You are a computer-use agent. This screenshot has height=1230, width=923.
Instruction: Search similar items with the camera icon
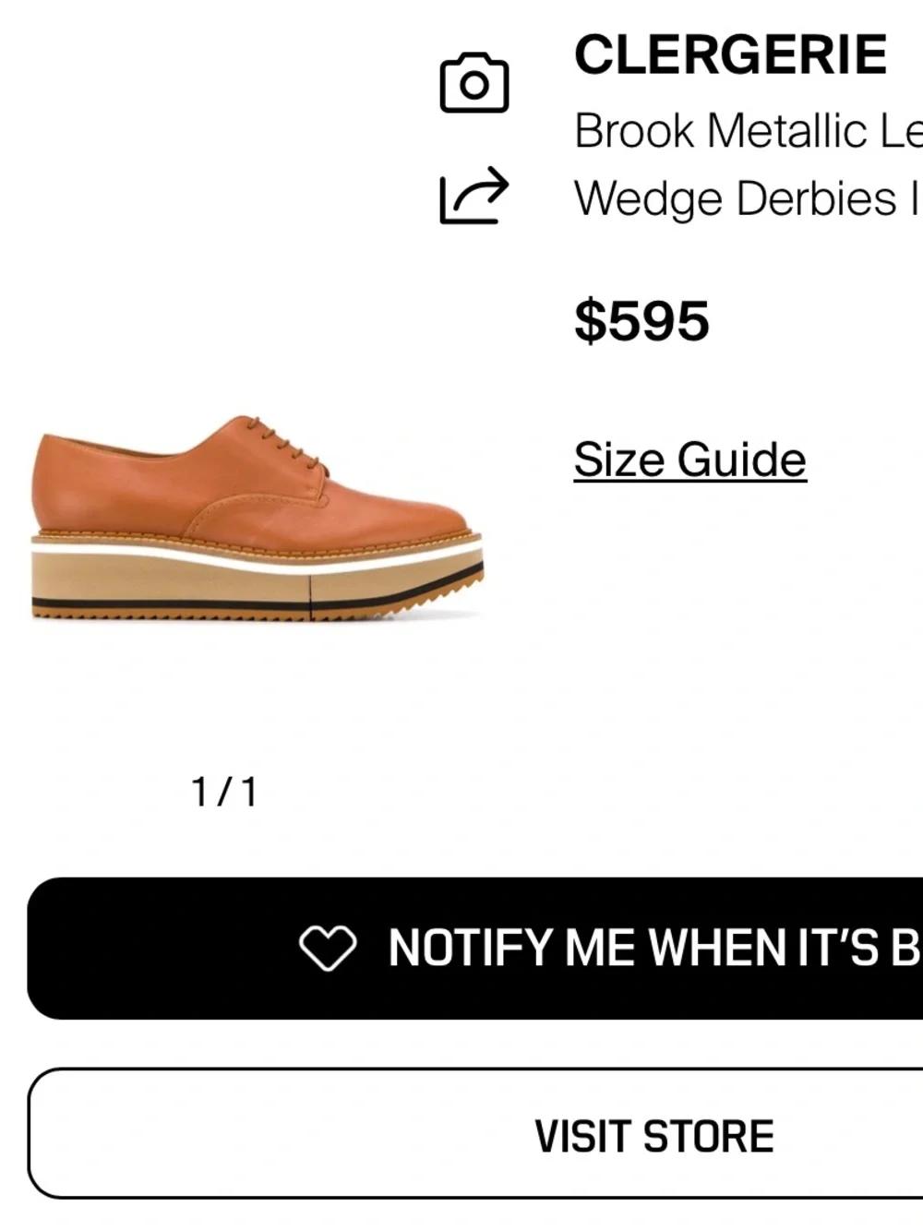click(474, 83)
